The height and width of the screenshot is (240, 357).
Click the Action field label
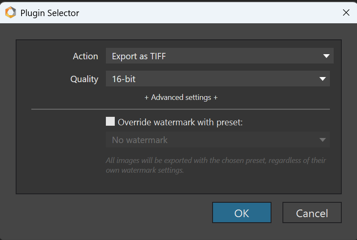[86, 56]
